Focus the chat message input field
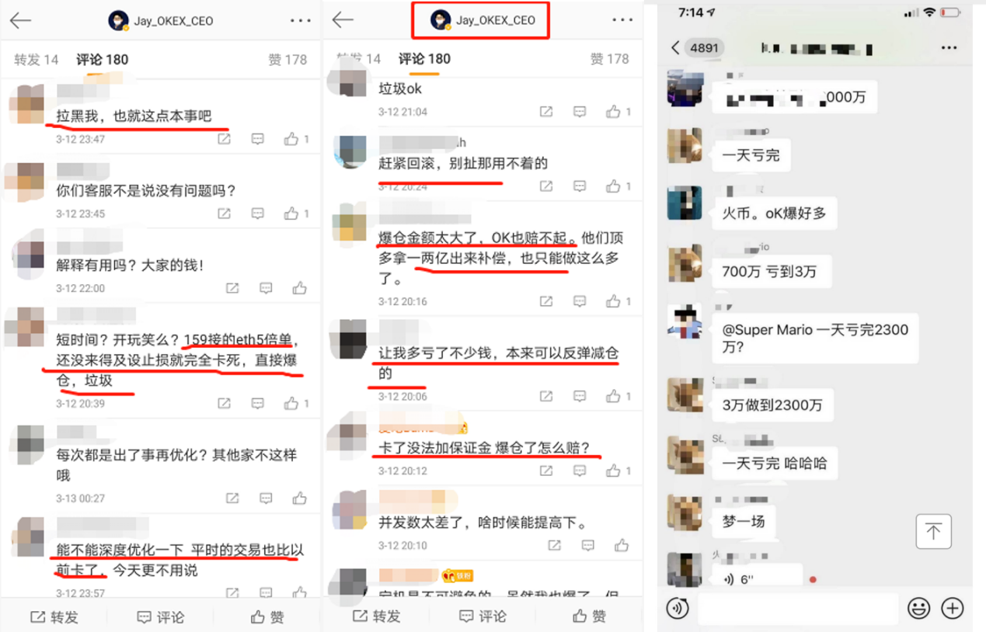The height and width of the screenshot is (632, 986). (x=798, y=609)
